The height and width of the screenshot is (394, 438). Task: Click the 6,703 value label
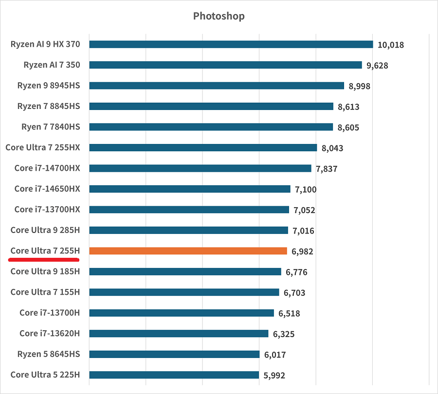[x=295, y=293]
